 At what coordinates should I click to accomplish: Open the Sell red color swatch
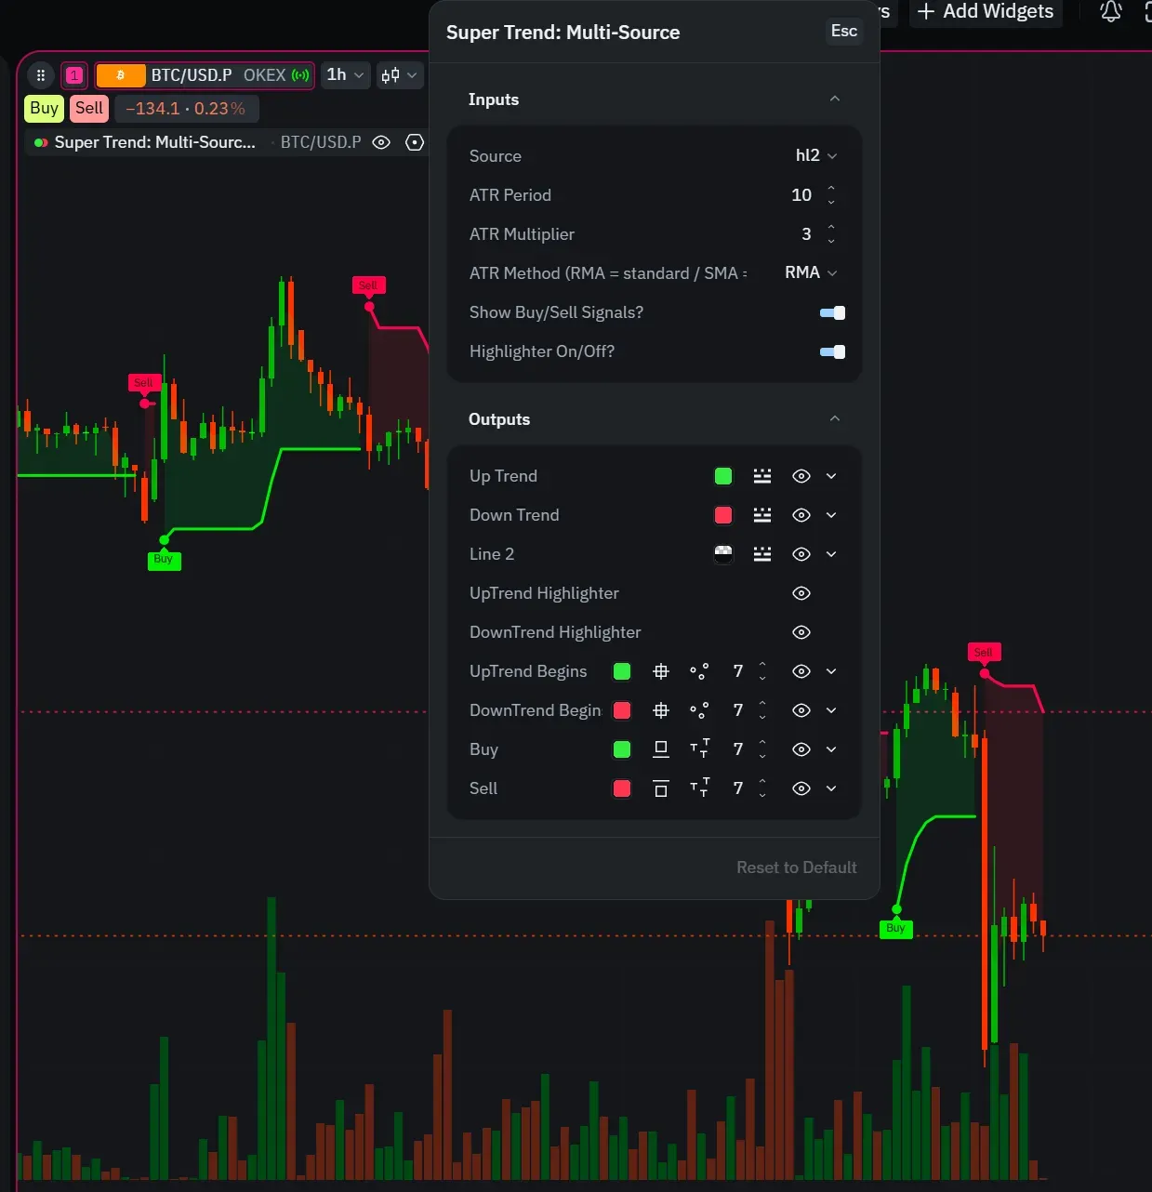pos(622,788)
